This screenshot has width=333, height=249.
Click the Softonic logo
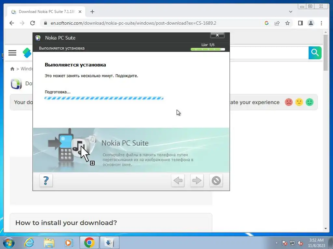point(27,53)
